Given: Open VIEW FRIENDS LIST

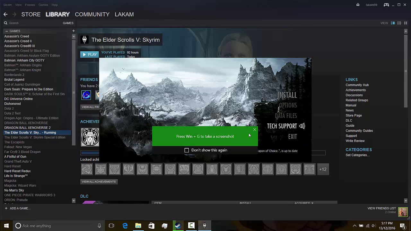Looking at the screenshot, I should coord(382,209).
